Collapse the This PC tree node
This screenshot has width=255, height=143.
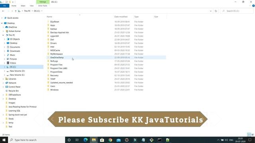3,35
